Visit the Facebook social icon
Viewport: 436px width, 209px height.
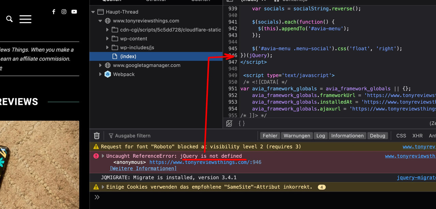click(x=53, y=12)
